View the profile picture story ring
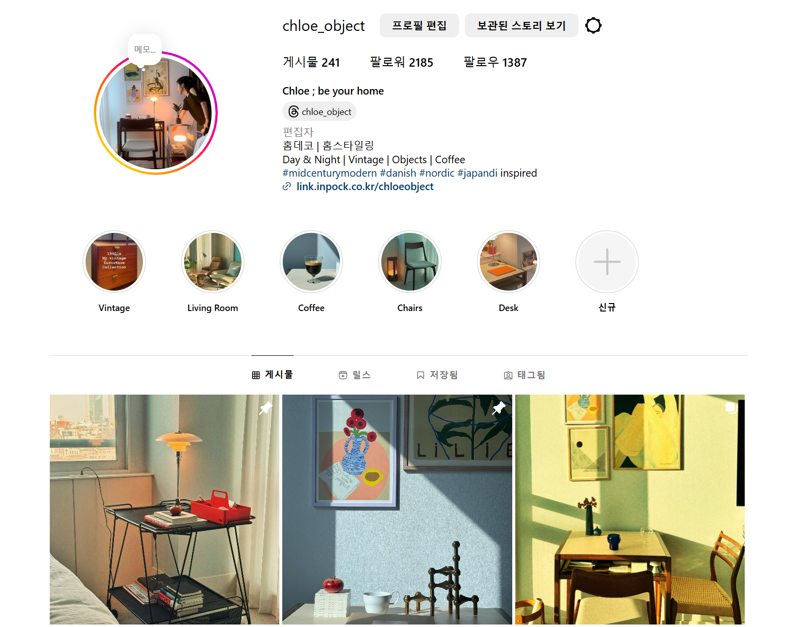This screenshot has width=795, height=627. click(x=156, y=113)
